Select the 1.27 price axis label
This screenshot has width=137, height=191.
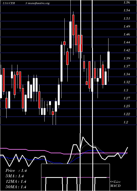(x=127, y=98)
